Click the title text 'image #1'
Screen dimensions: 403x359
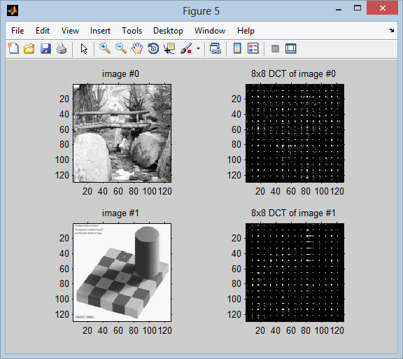click(x=120, y=213)
